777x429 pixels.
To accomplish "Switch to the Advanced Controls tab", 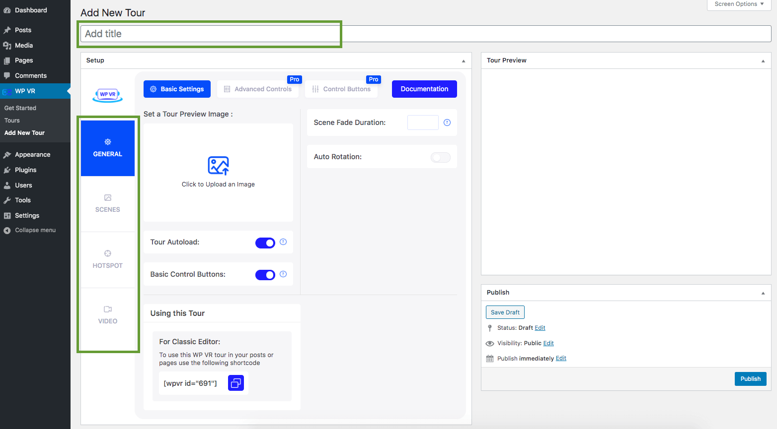I will 258,89.
